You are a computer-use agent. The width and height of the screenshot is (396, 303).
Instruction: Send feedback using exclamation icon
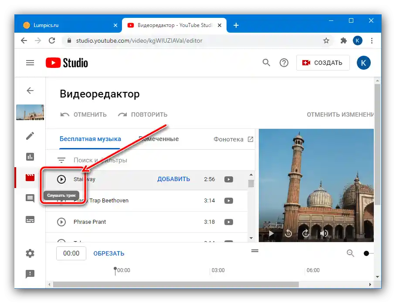click(x=30, y=274)
